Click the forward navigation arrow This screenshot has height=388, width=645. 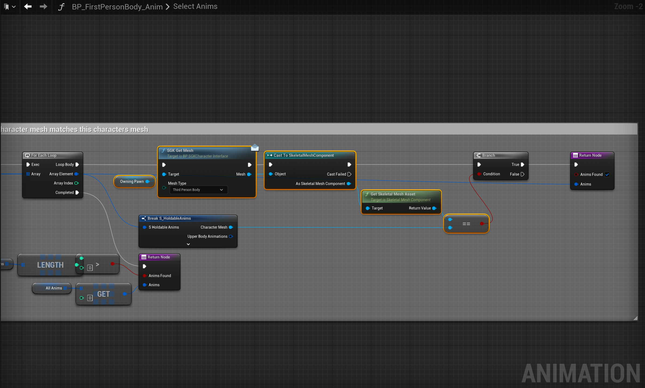(x=43, y=6)
